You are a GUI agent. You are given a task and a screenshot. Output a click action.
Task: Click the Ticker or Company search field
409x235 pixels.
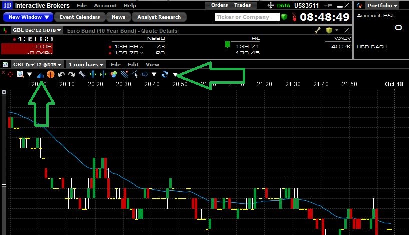[247, 17]
